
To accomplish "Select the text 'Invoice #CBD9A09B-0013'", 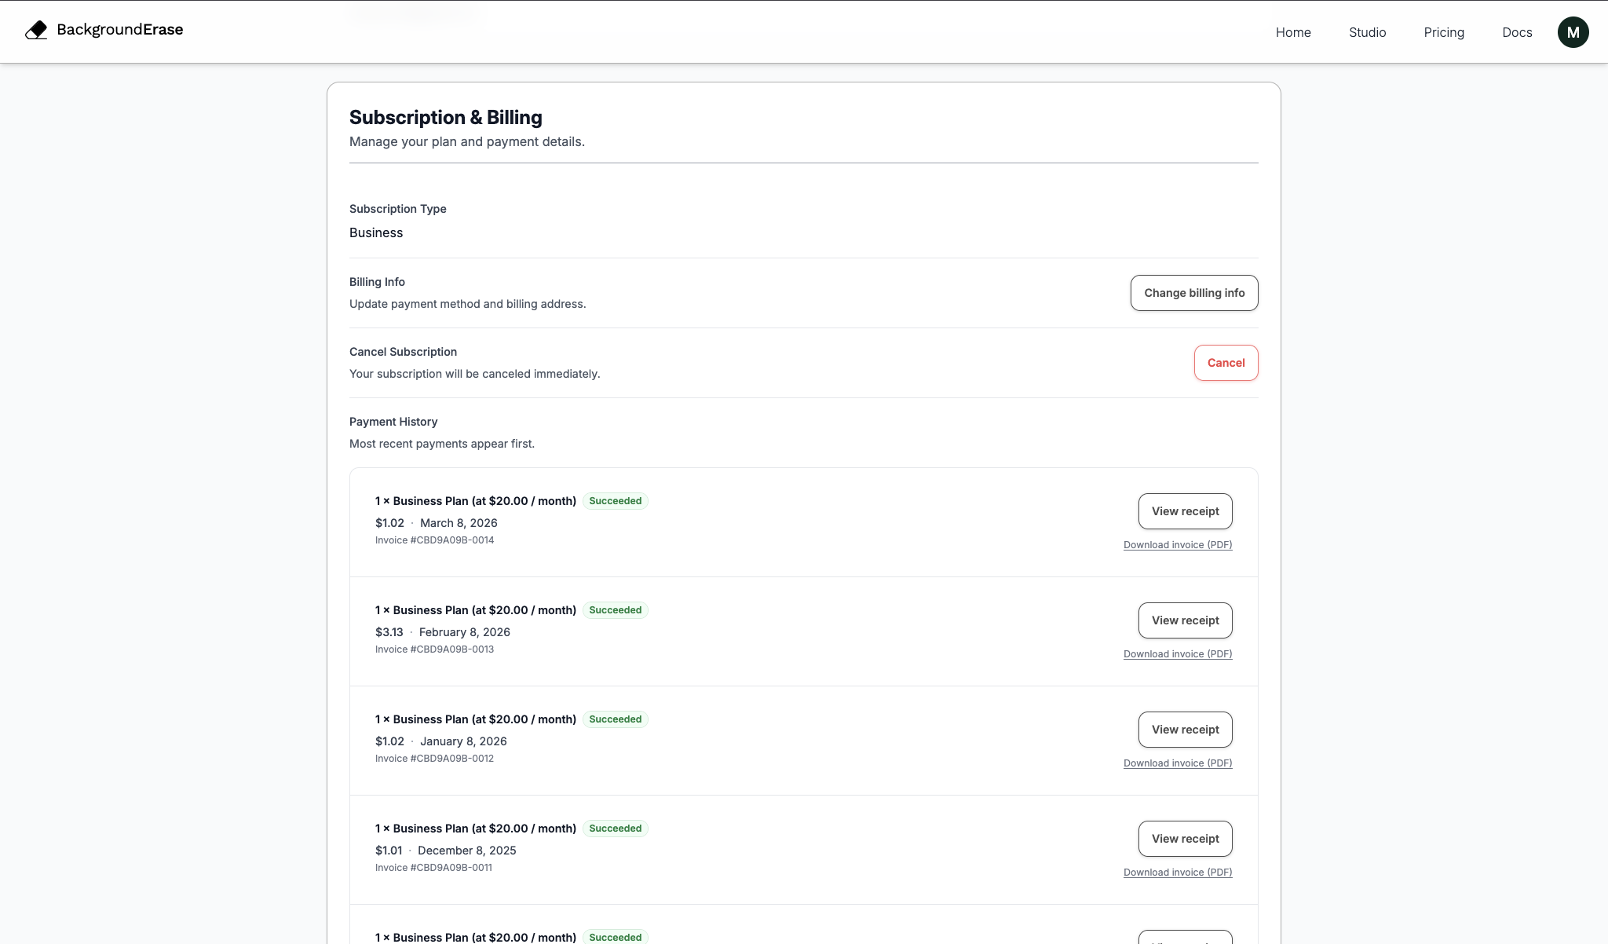I will pos(434,649).
